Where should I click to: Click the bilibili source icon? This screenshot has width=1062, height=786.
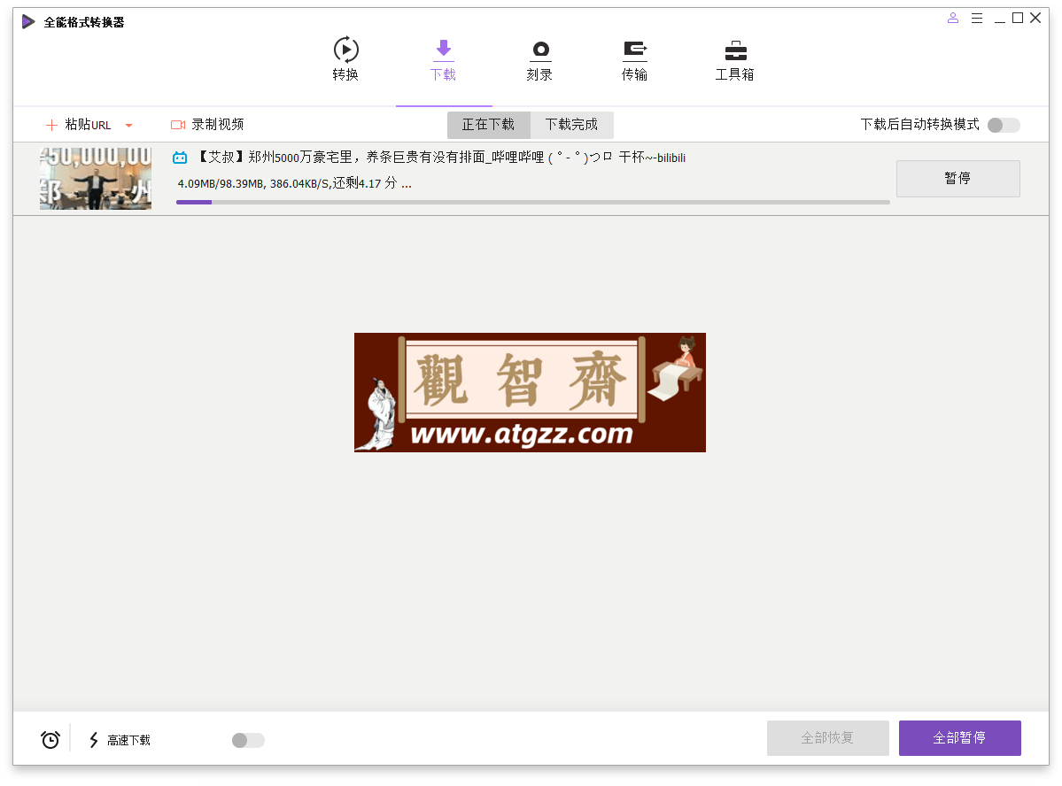coord(180,158)
